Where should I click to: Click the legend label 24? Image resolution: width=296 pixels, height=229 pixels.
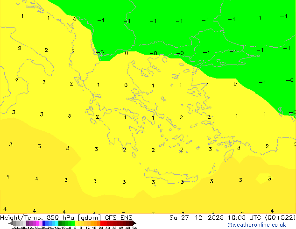101,228
